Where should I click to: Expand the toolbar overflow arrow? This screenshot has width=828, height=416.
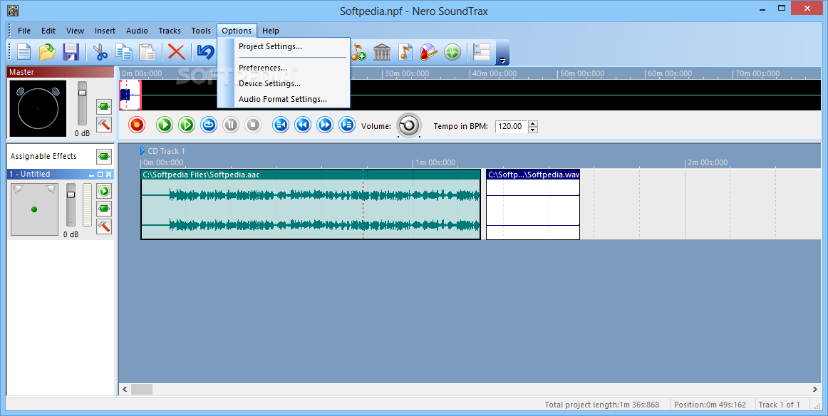[x=503, y=60]
